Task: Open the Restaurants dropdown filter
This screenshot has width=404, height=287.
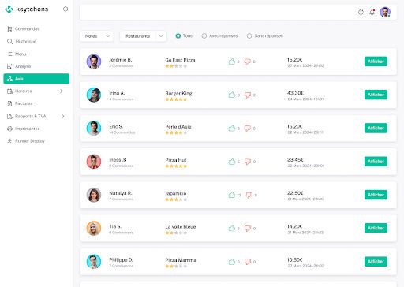Action: (143, 36)
